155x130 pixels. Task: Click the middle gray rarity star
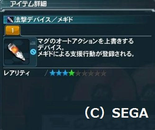91,73
